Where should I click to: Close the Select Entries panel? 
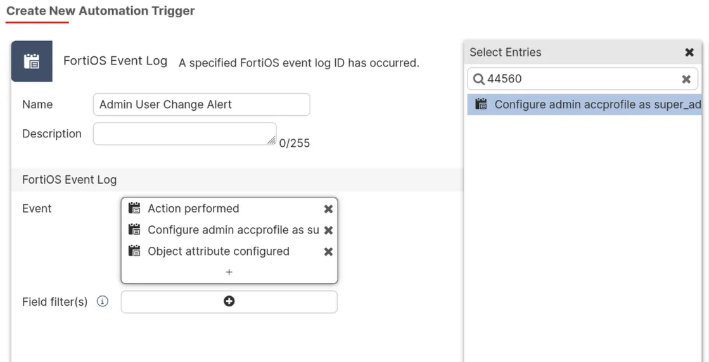[x=689, y=53]
